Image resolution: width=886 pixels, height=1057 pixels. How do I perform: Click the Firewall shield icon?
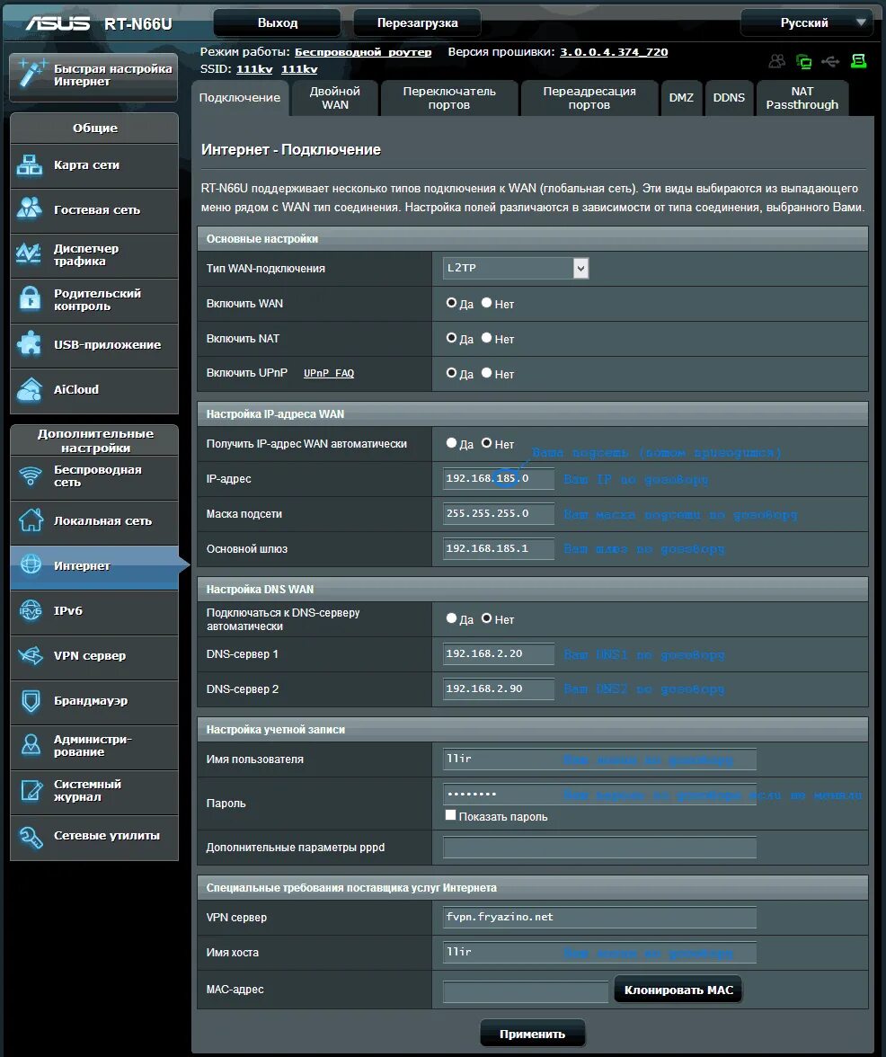point(31,700)
